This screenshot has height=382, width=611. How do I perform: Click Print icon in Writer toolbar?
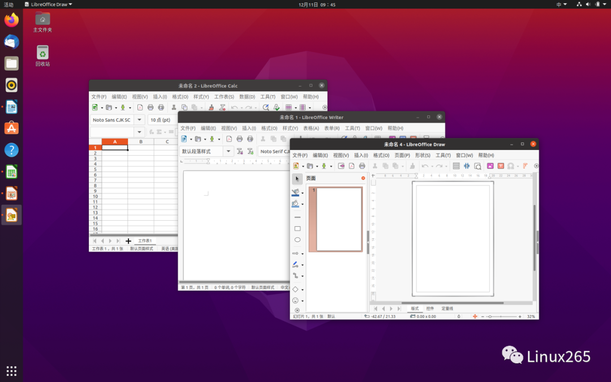239,139
